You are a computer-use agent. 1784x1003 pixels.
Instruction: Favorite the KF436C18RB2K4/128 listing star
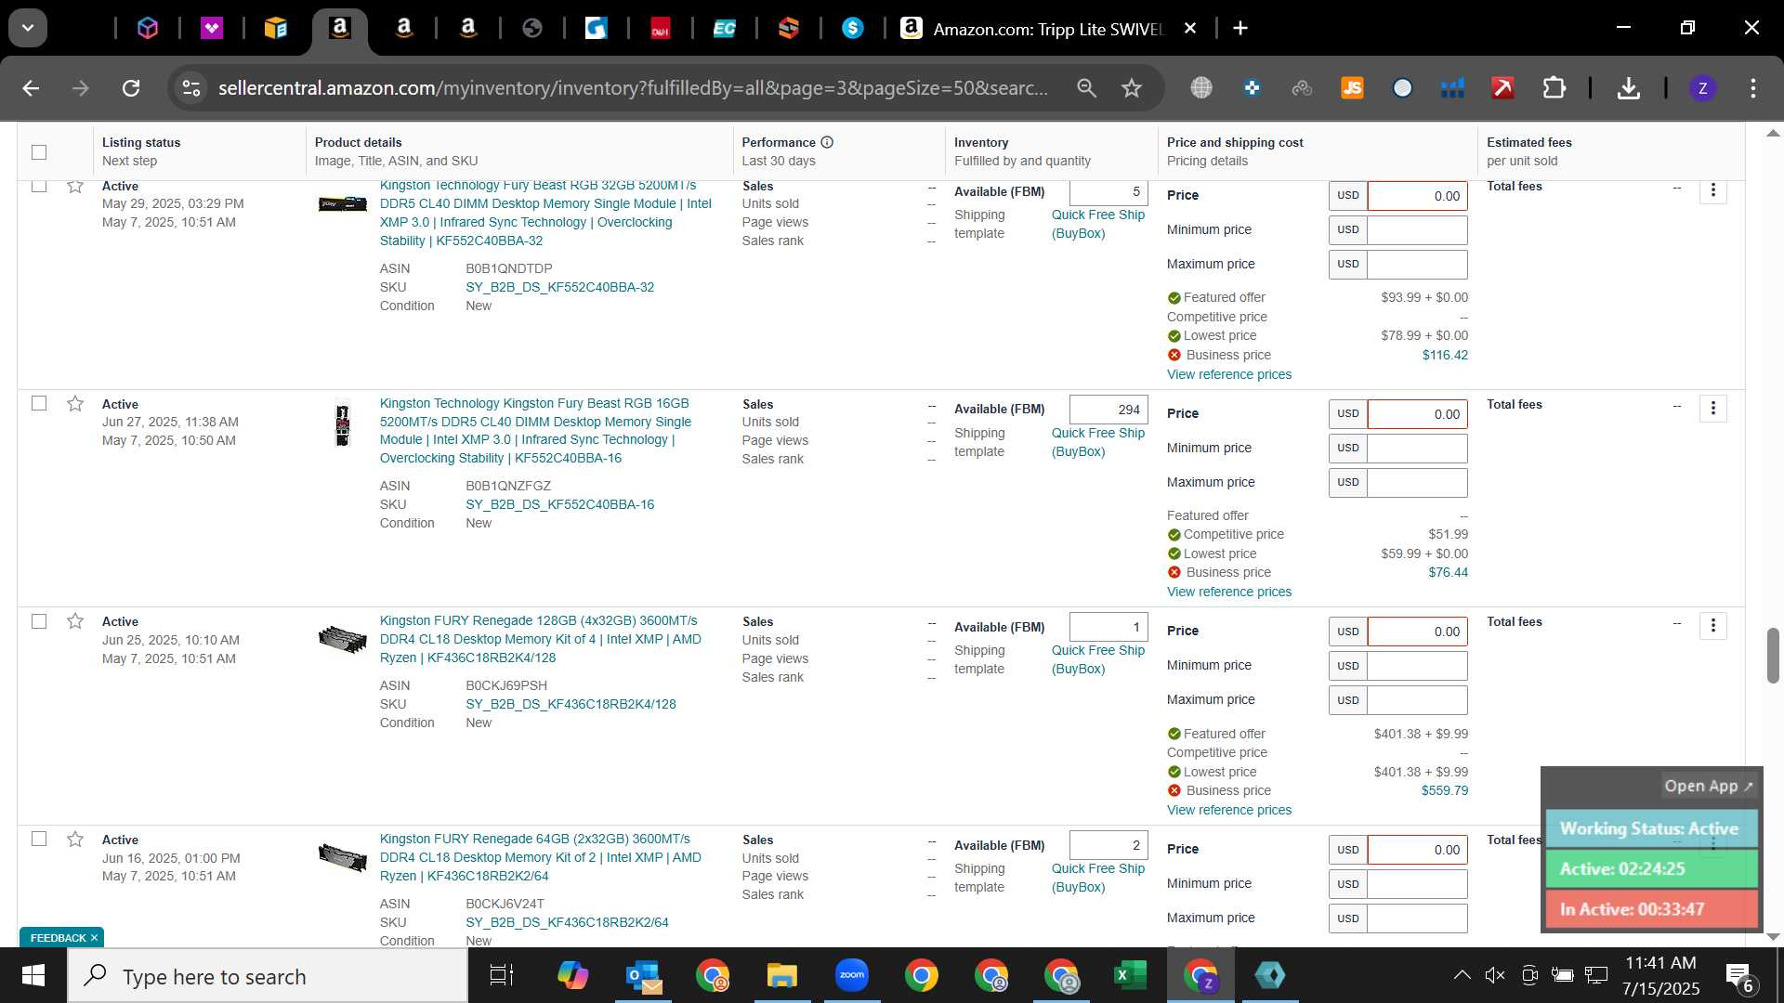click(75, 621)
